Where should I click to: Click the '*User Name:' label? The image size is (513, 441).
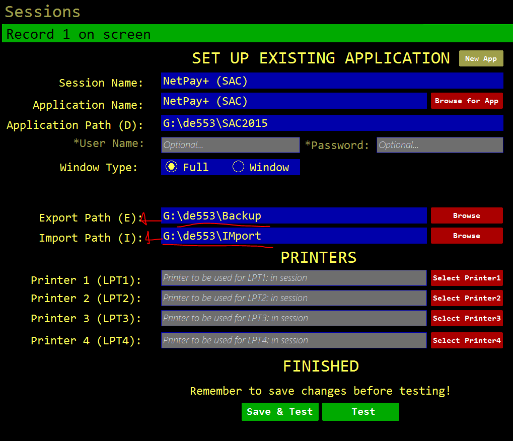point(108,143)
